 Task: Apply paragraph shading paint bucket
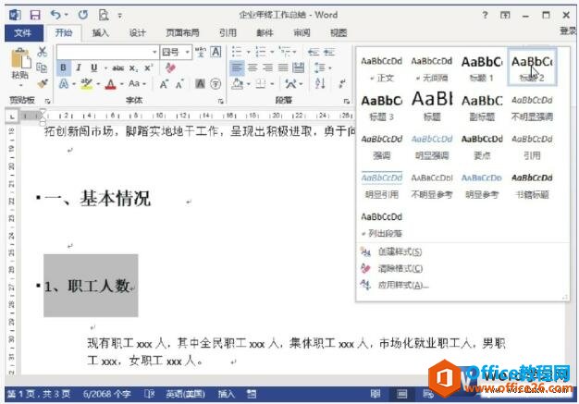(237, 84)
